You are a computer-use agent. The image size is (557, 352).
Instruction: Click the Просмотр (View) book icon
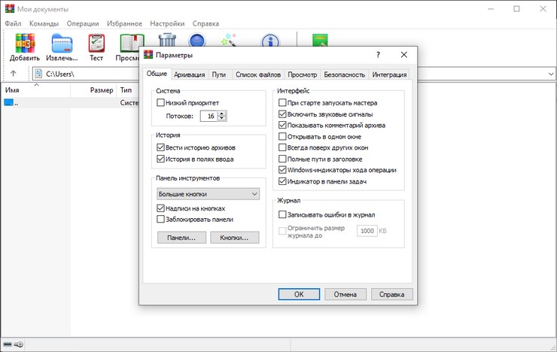point(130,45)
